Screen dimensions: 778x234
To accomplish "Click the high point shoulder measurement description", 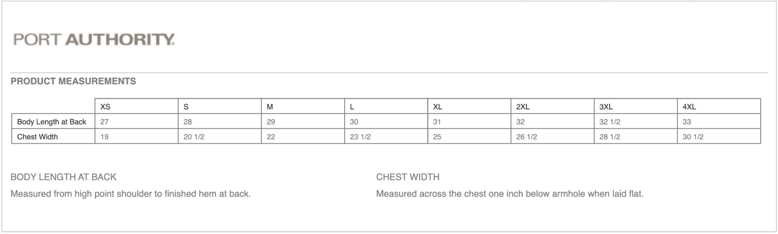I will pos(130,193).
